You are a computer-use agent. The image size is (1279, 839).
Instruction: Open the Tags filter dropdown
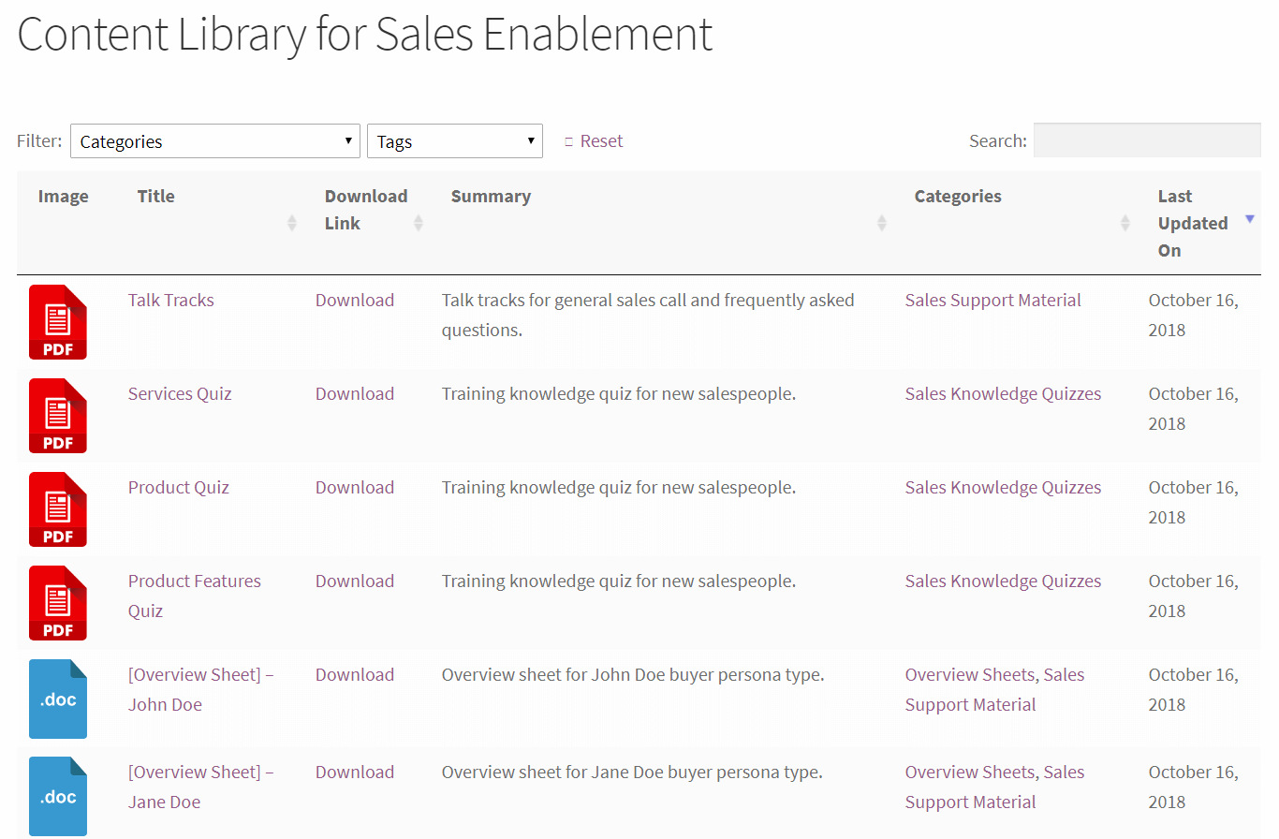[454, 140]
